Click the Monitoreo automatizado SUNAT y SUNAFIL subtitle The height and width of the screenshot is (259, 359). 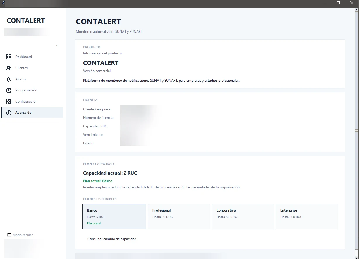point(109,32)
